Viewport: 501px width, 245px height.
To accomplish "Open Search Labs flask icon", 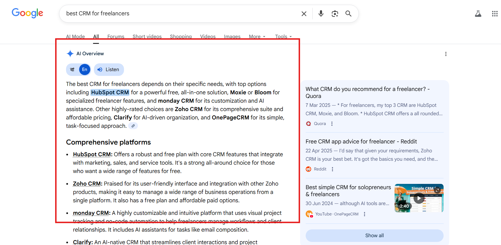I will 478,14.
